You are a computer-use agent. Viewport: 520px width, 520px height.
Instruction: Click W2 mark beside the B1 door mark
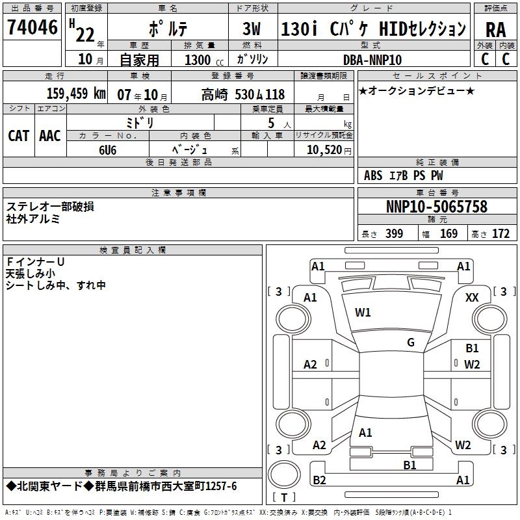click(472, 365)
